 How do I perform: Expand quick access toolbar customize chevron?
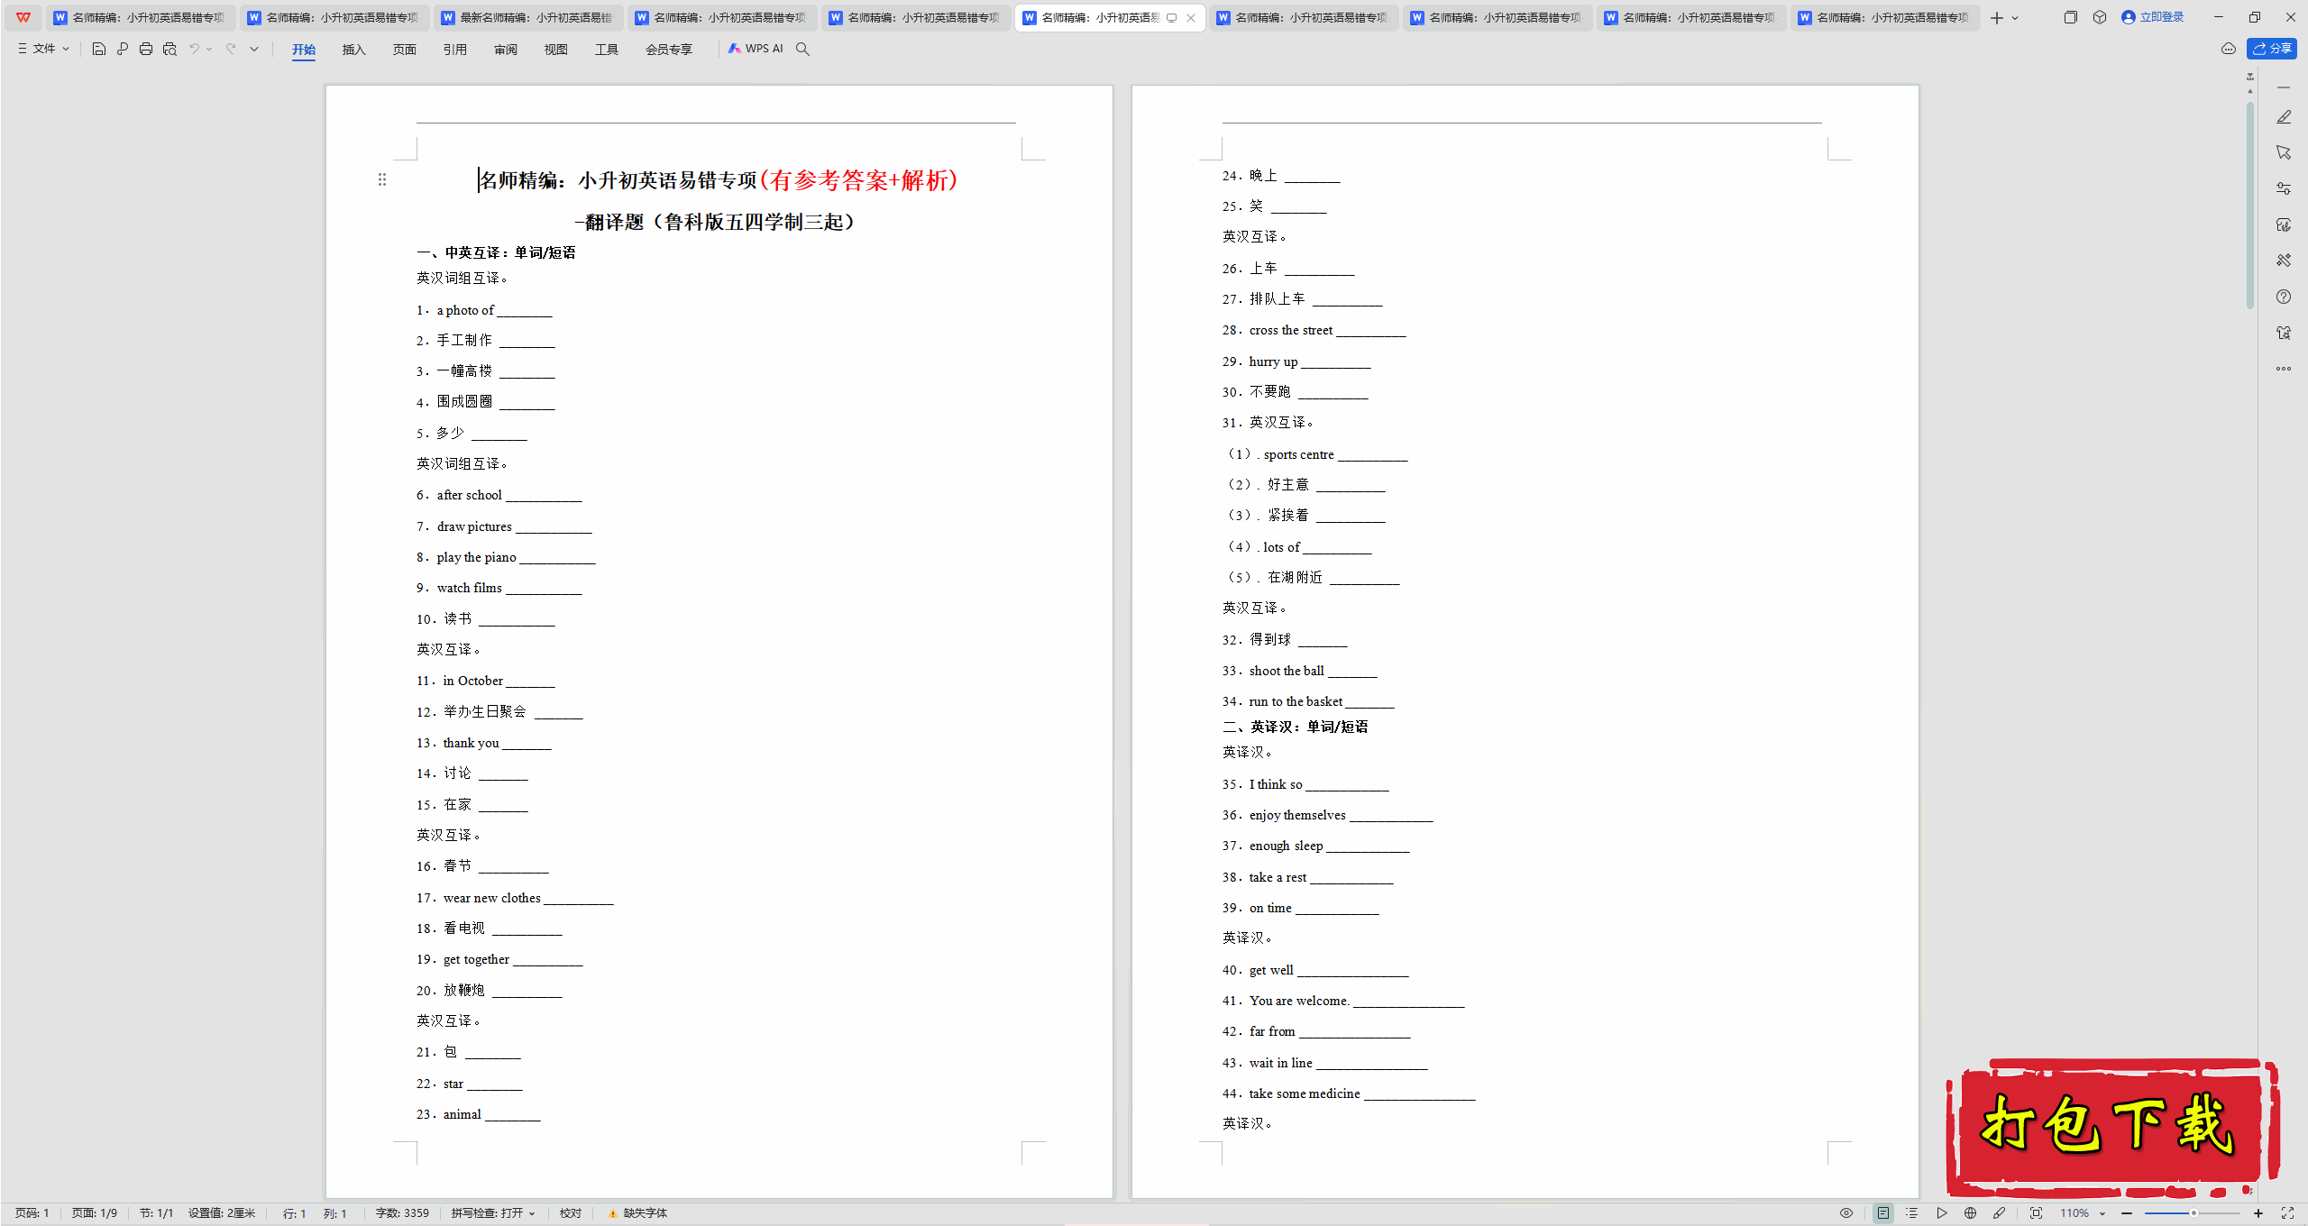pos(254,49)
